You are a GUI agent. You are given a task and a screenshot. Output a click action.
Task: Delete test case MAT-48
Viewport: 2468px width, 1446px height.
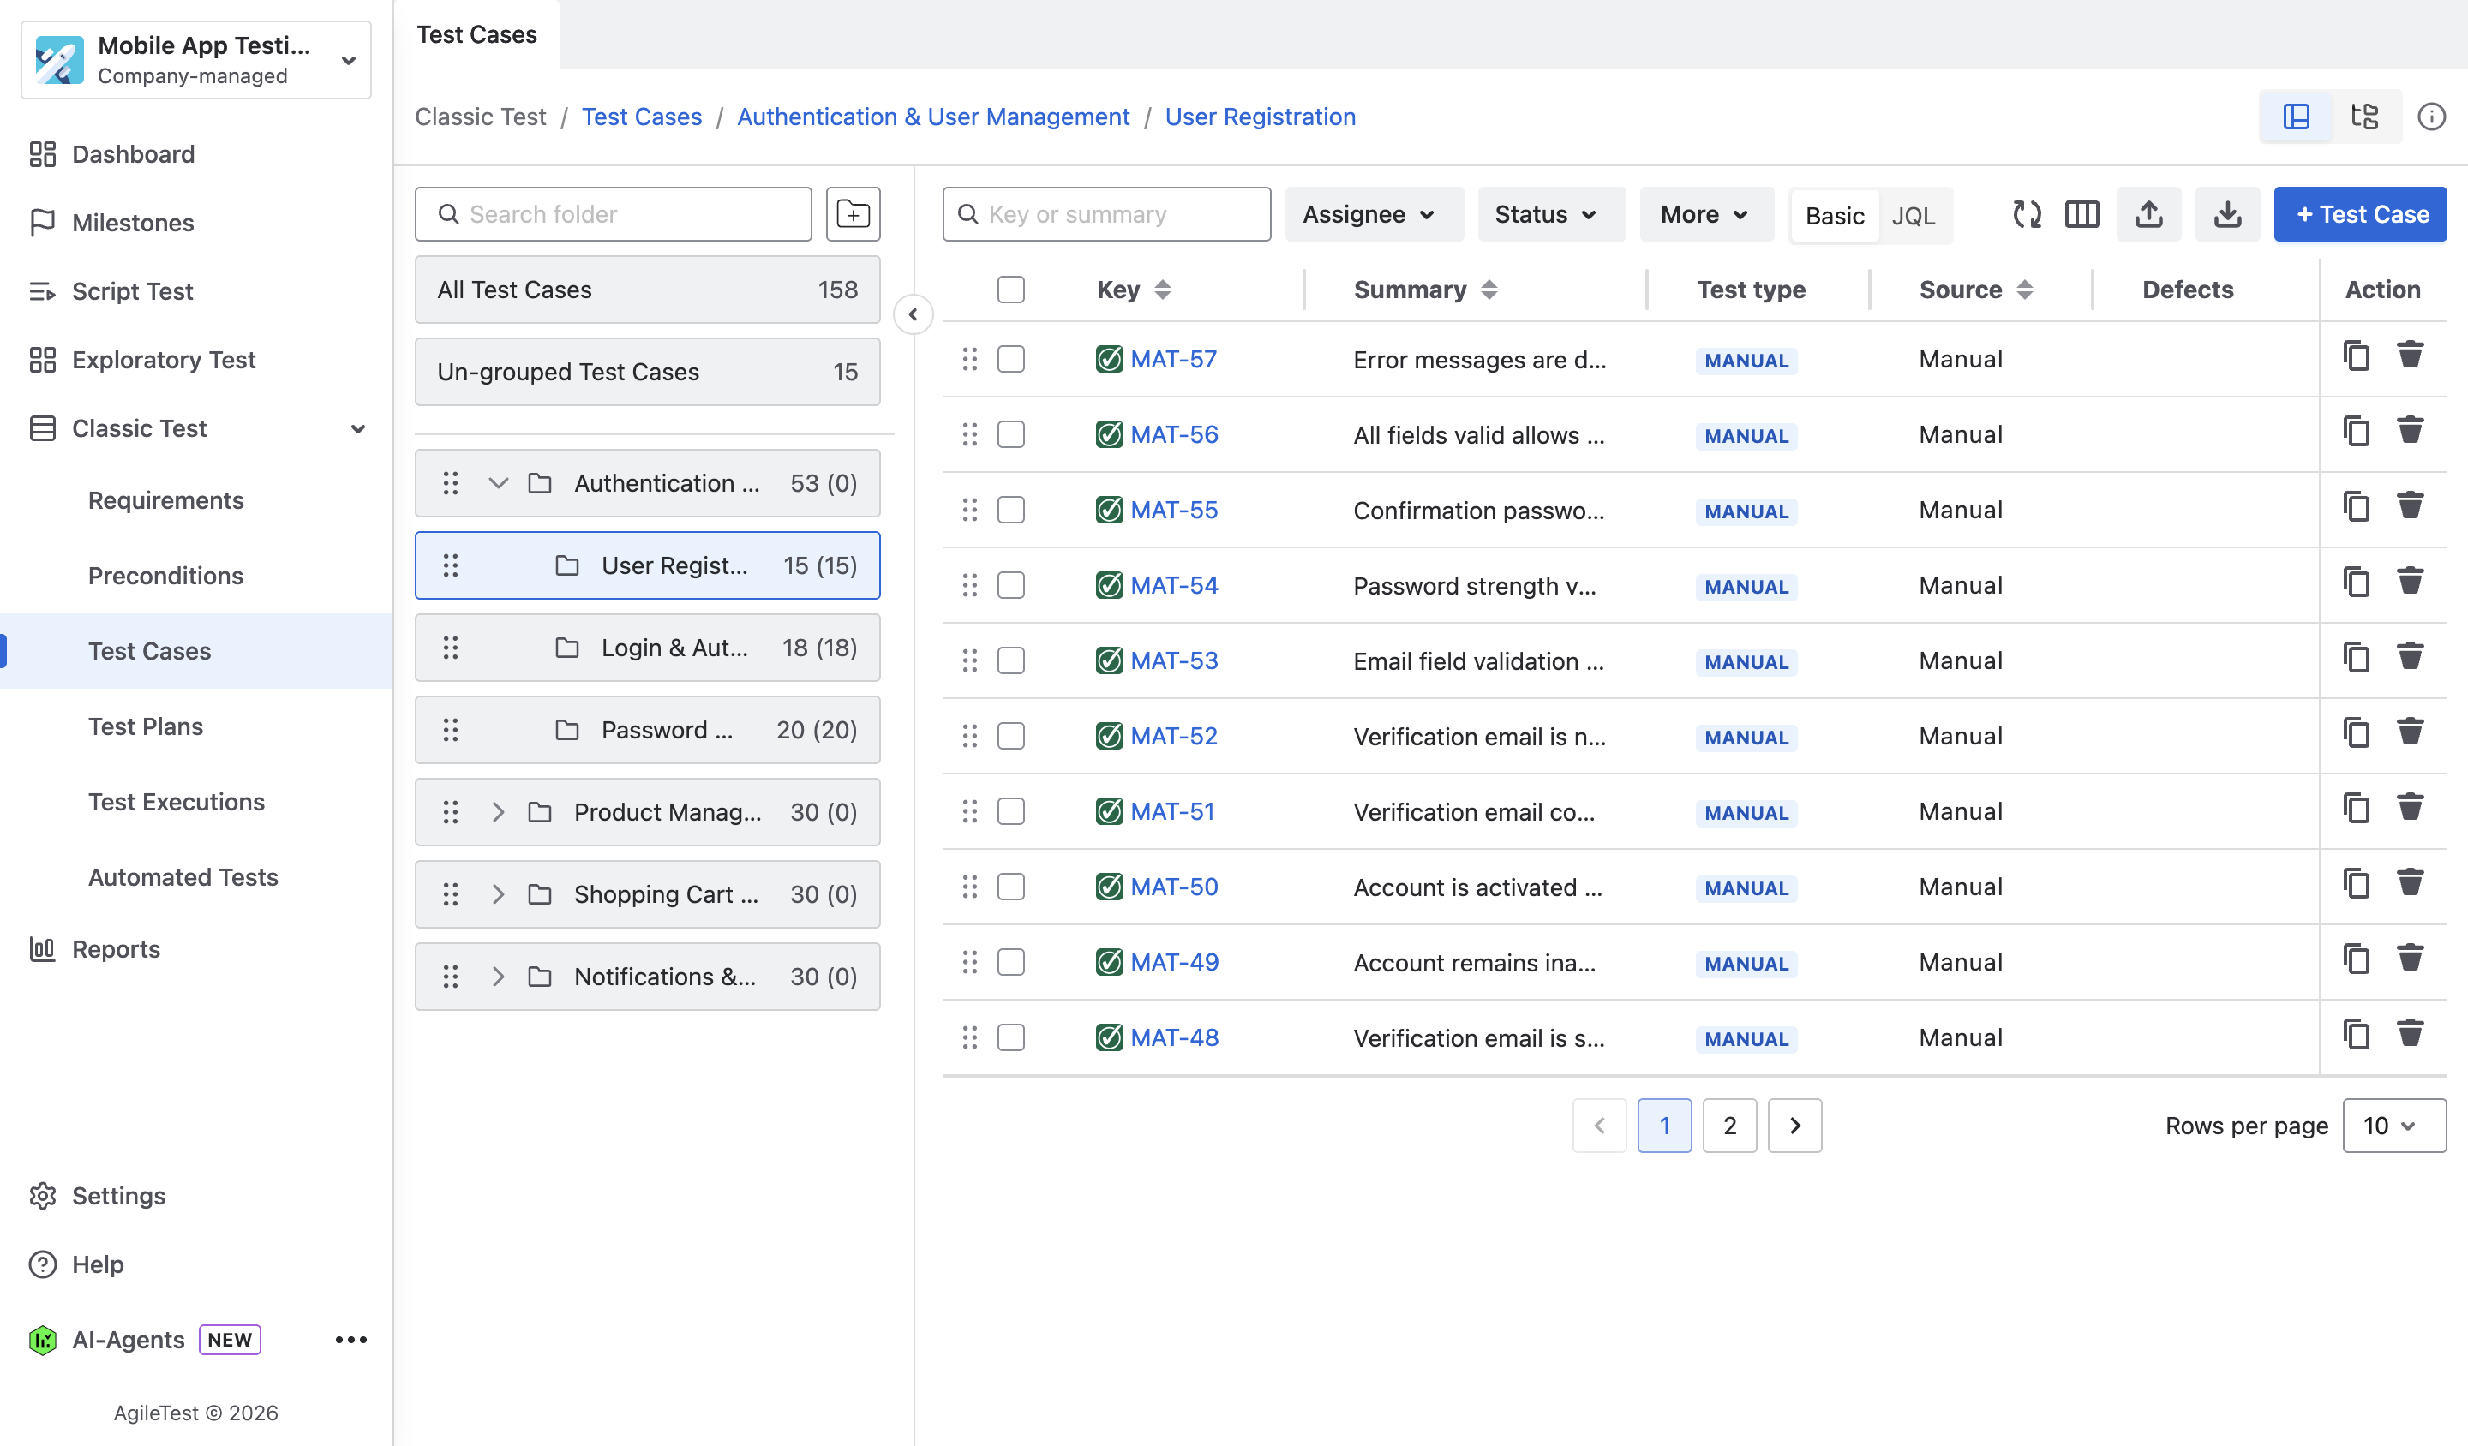(x=2409, y=1033)
